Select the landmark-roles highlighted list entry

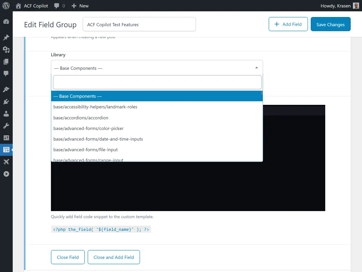[x=95, y=107]
